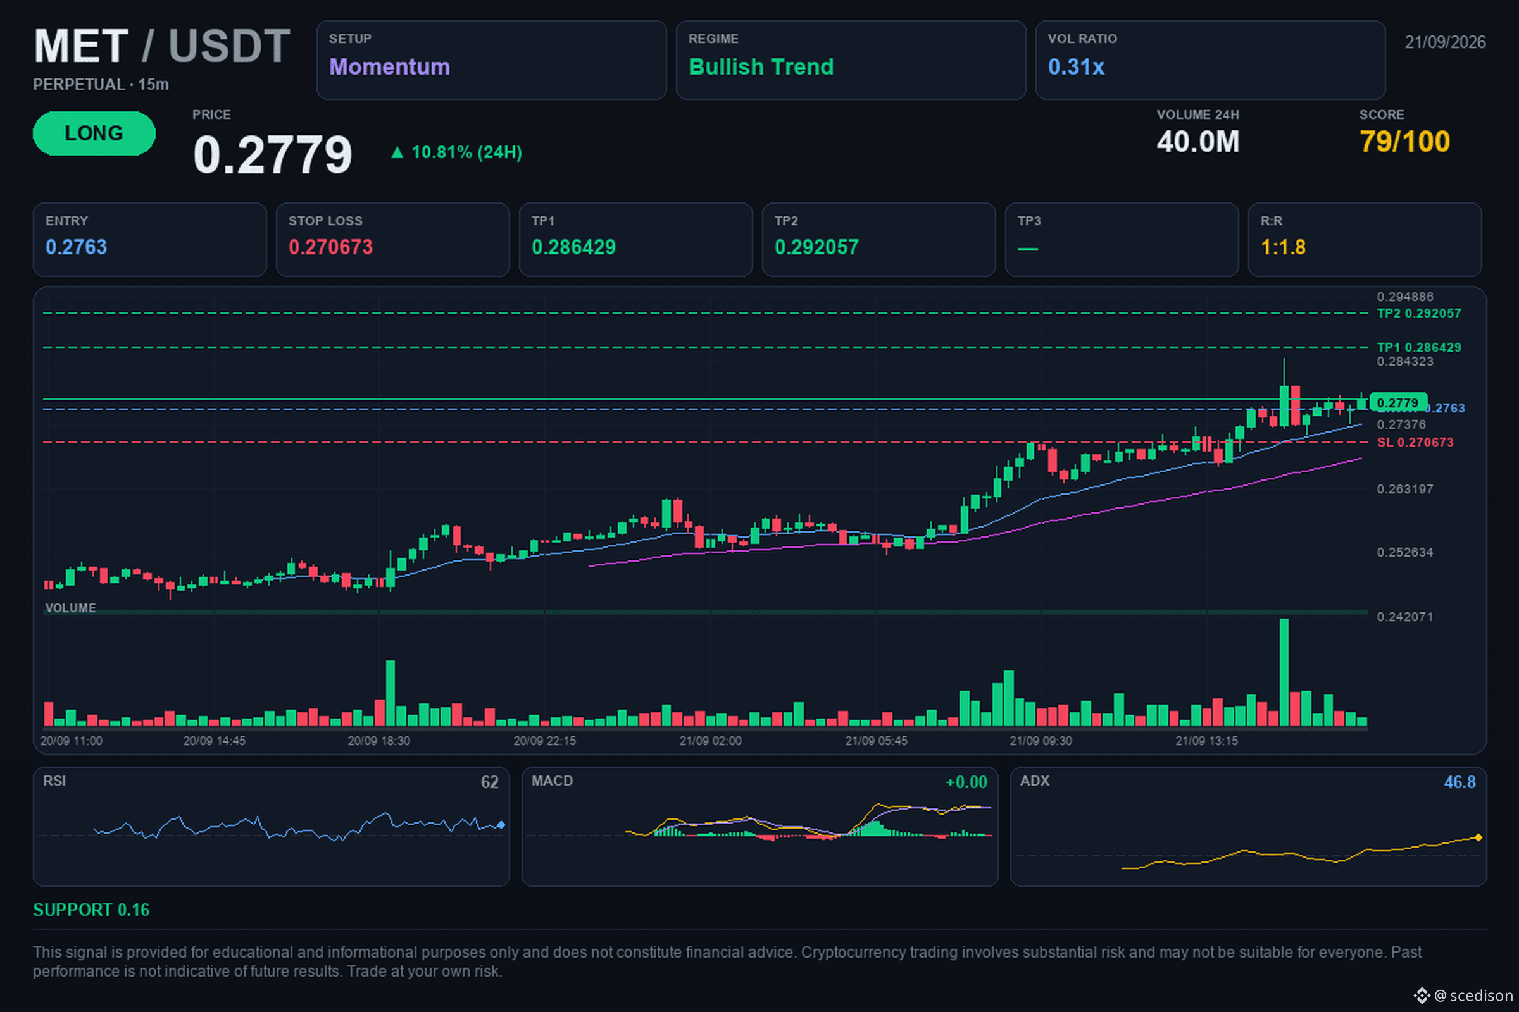
Task: Click the SUPPORT 0.16 label
Action: (91, 910)
